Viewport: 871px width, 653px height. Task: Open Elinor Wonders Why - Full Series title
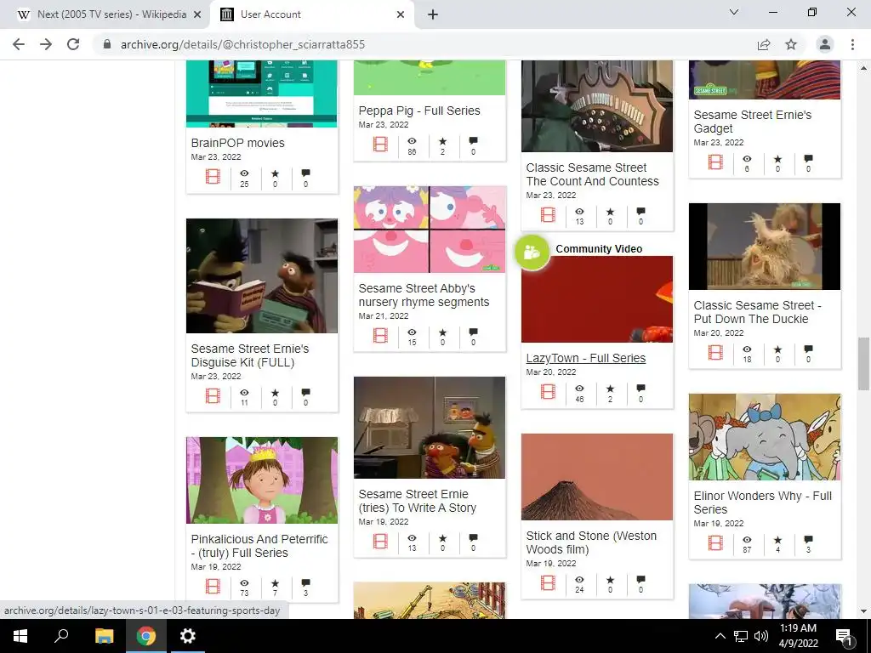coord(763,503)
